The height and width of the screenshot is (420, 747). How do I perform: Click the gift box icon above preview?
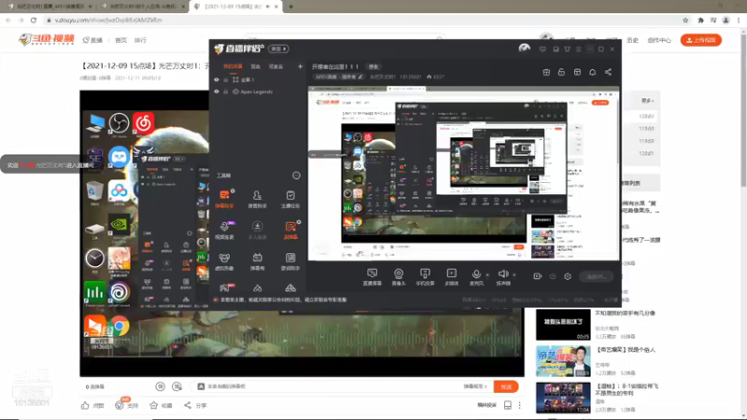546,72
